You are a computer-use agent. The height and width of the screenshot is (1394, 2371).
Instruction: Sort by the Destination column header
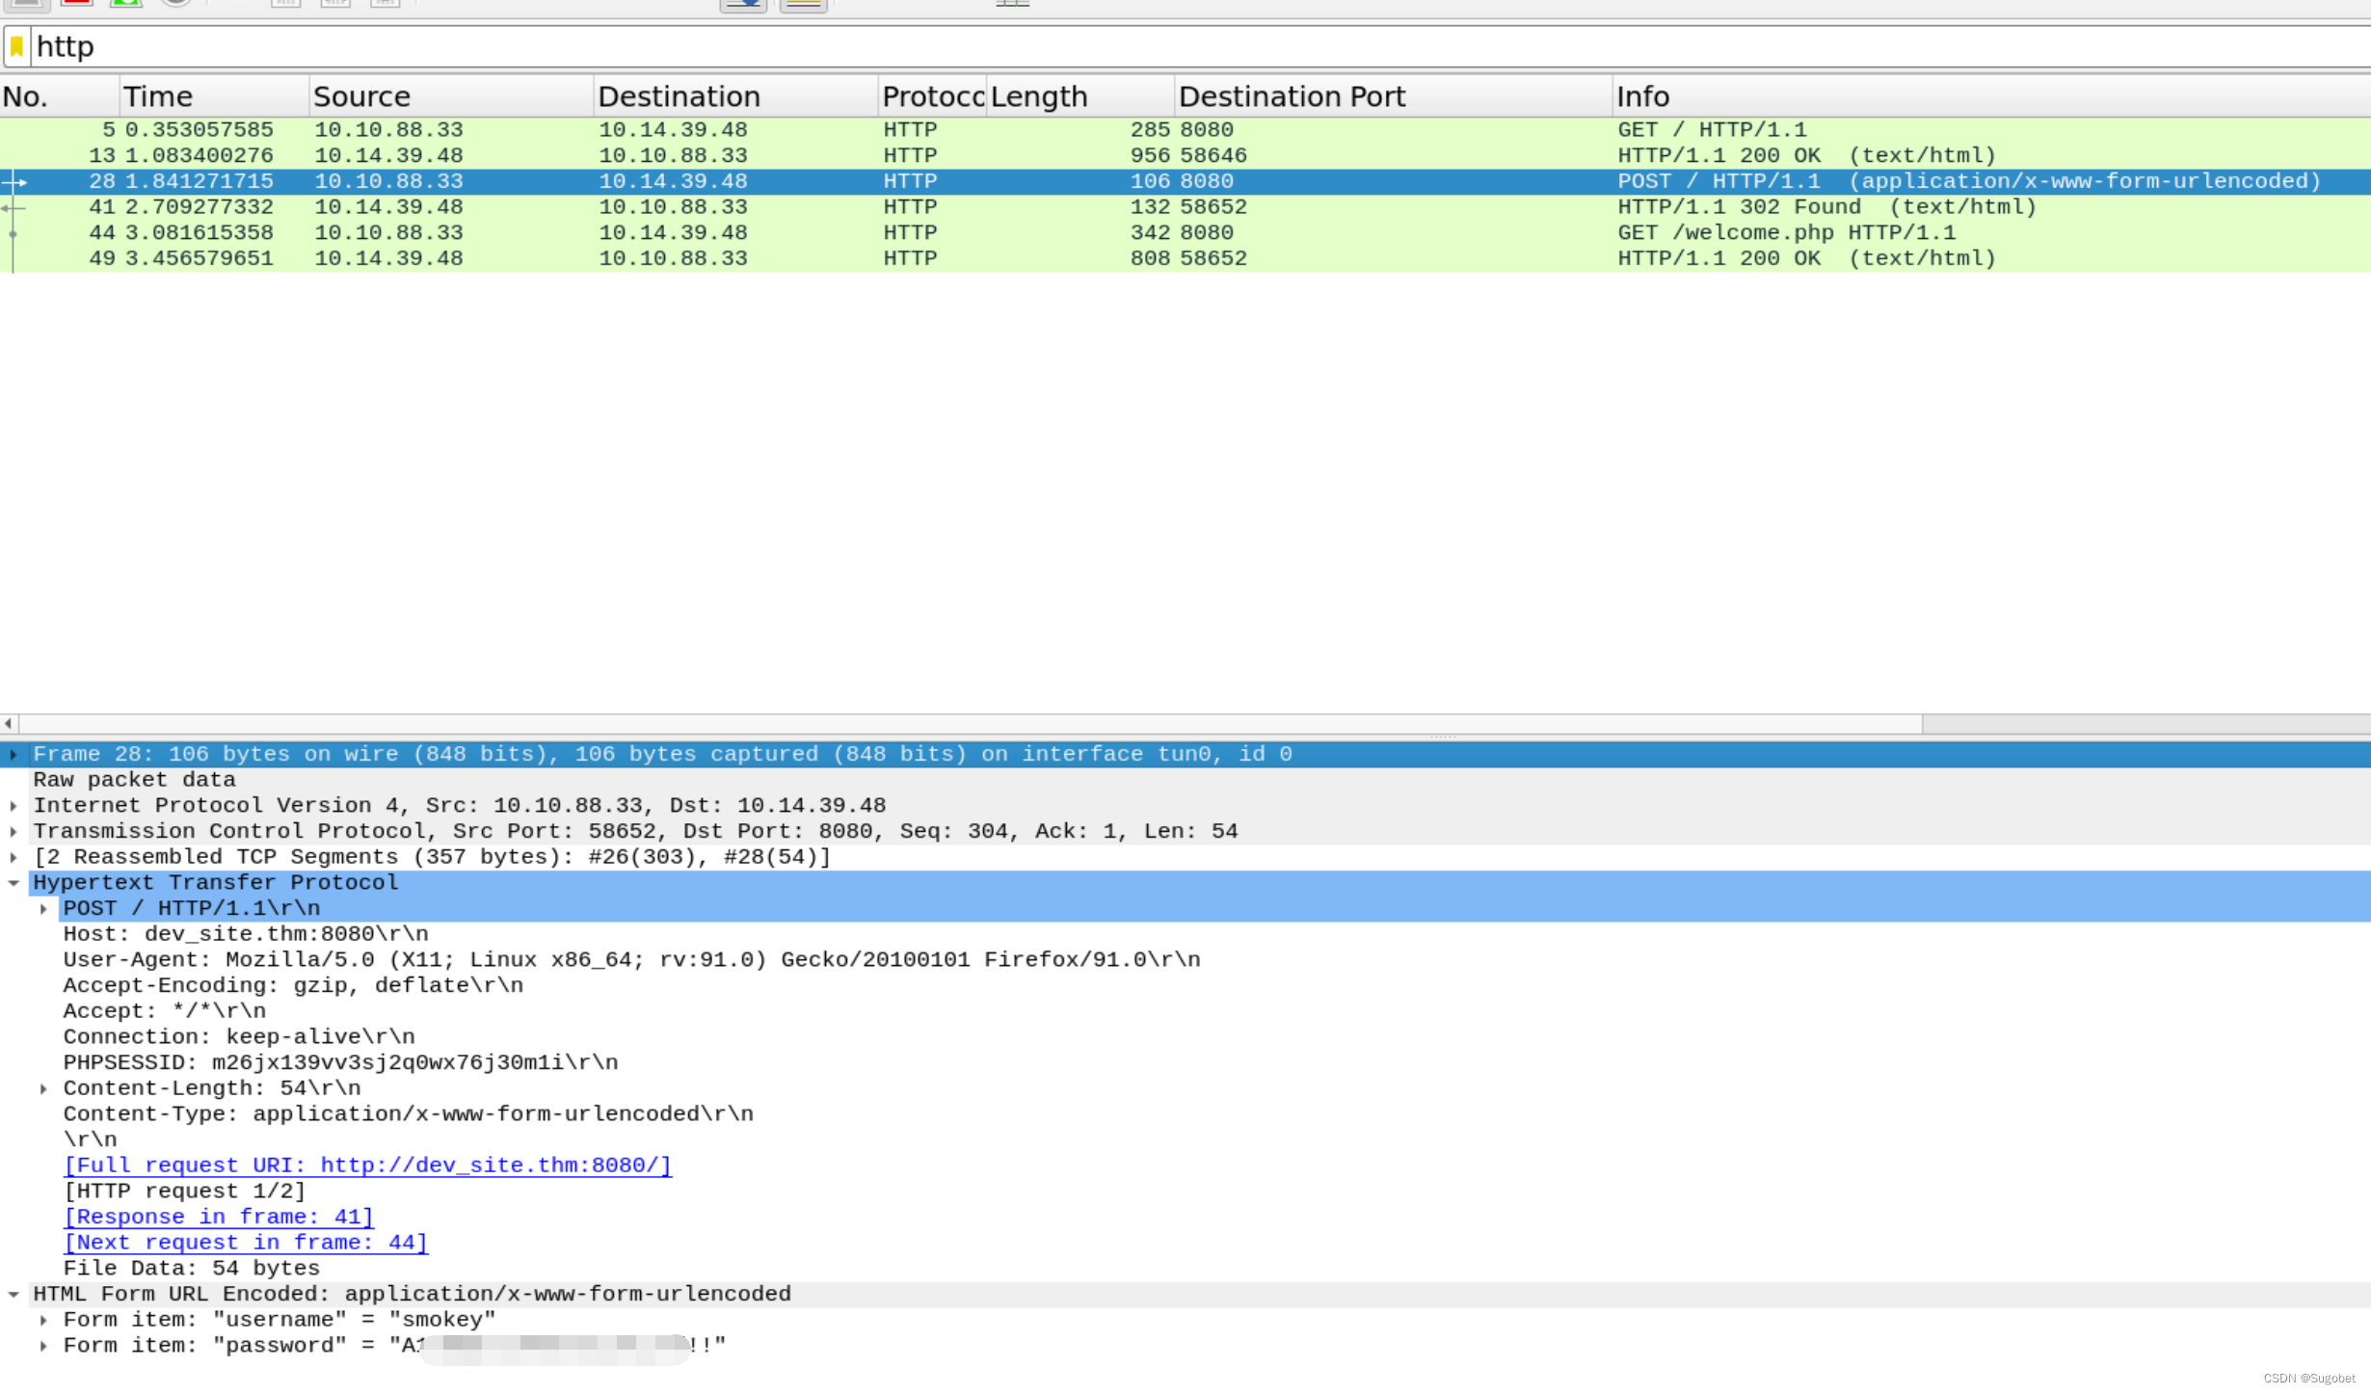pyautogui.click(x=735, y=96)
